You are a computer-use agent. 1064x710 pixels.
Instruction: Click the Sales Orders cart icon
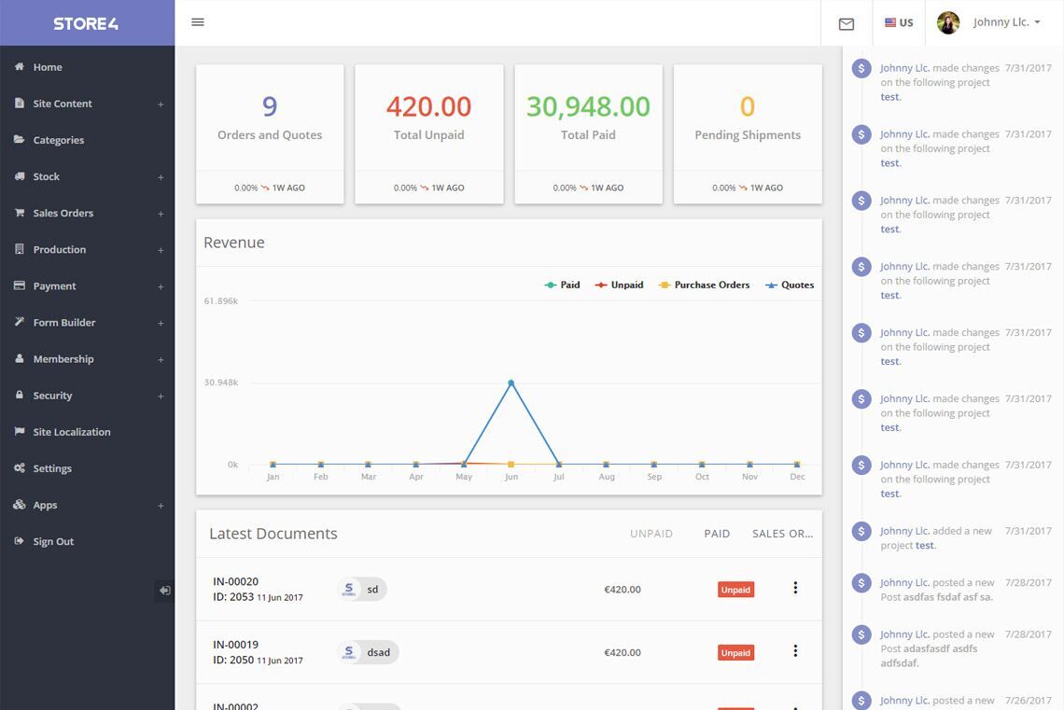(x=19, y=213)
